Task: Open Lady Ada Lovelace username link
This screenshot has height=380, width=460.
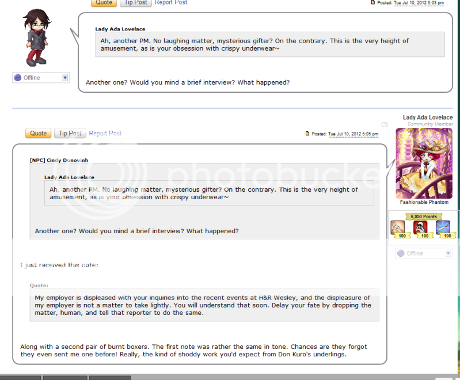Action: (427, 117)
